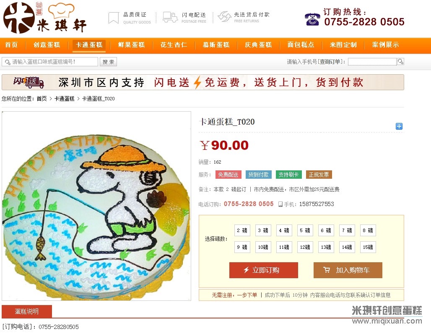Select the 2 磅 weight option
Viewport: 431px width, 334px height.
242,230
